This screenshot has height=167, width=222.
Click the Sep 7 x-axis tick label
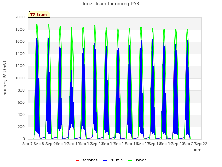[27, 144]
